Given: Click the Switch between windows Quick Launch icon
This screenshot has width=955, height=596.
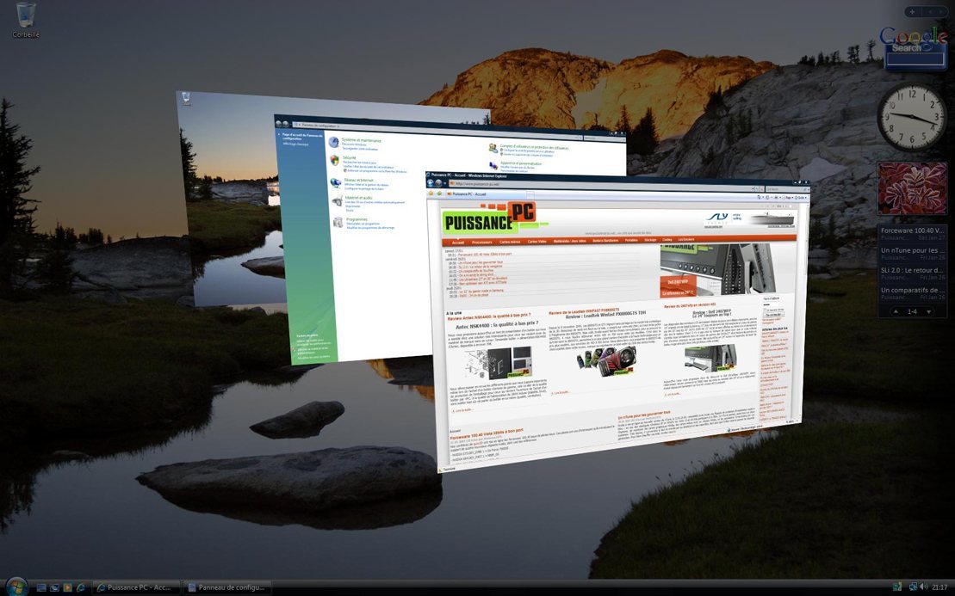Looking at the screenshot, I should (x=53, y=587).
